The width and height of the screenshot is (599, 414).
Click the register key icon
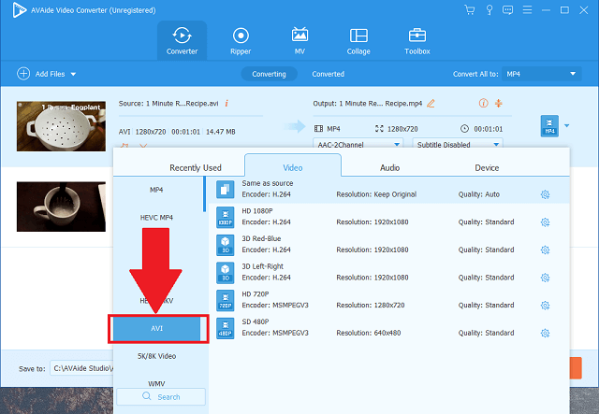[489, 10]
